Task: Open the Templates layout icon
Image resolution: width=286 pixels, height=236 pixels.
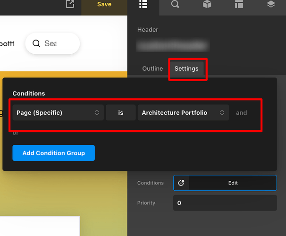Action: [x=239, y=5]
